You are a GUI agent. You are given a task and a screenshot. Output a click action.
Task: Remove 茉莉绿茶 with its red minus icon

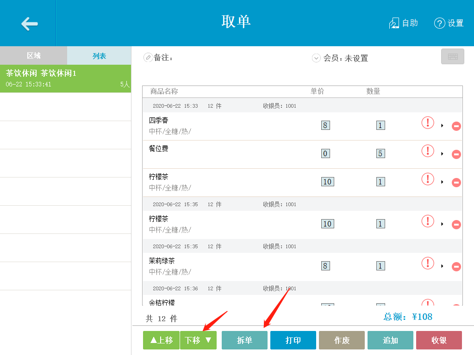pos(456,267)
